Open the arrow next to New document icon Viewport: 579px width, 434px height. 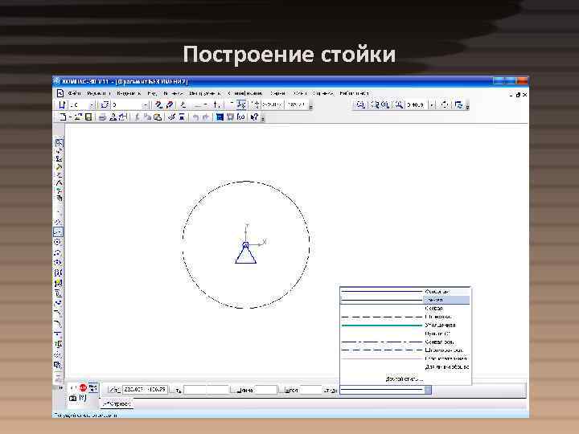70,117
